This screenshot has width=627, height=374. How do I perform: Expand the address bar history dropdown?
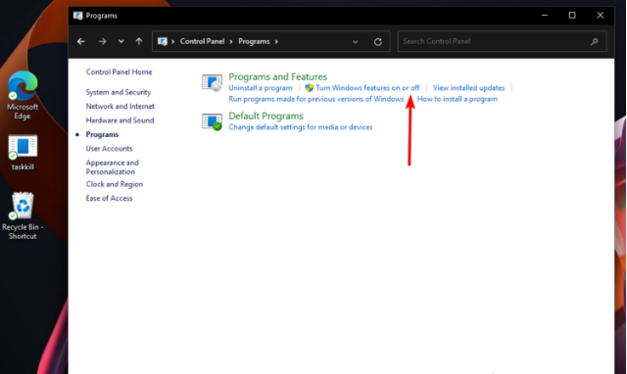[x=355, y=41]
